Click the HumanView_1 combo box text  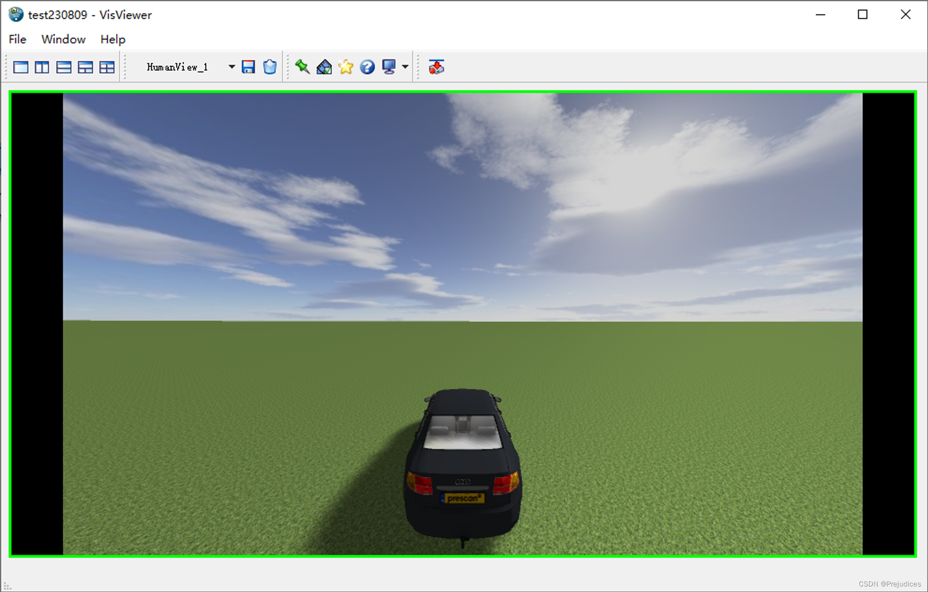click(178, 67)
